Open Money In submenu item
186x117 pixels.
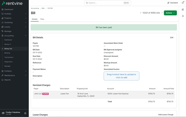pos(7,44)
